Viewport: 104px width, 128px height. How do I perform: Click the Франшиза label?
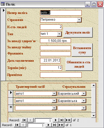click(x=15, y=53)
